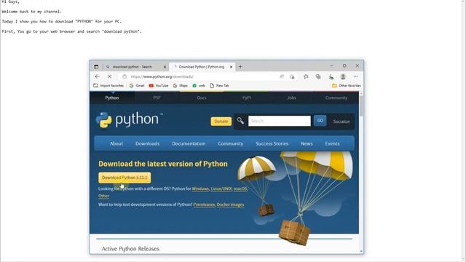Open the About menu item
Screen dimensions: 466x262
(x=116, y=143)
